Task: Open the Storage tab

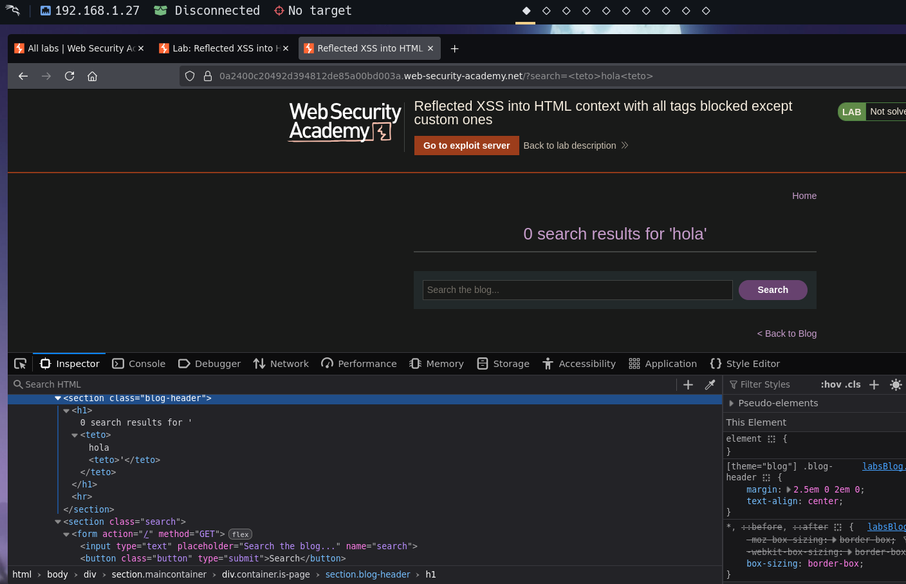Action: pos(503,364)
